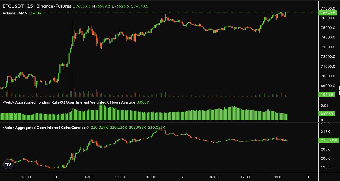Open the 15-minute interval selector
Image resolution: width=340 pixels, height=181 pixels.
click(x=31, y=5)
